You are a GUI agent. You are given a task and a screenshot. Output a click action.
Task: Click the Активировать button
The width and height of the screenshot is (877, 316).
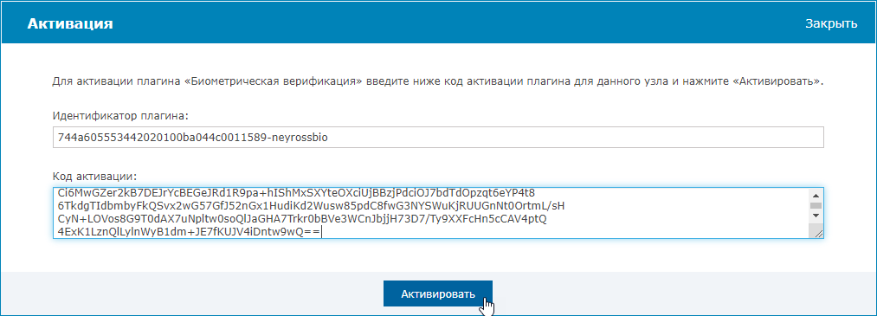click(x=438, y=293)
